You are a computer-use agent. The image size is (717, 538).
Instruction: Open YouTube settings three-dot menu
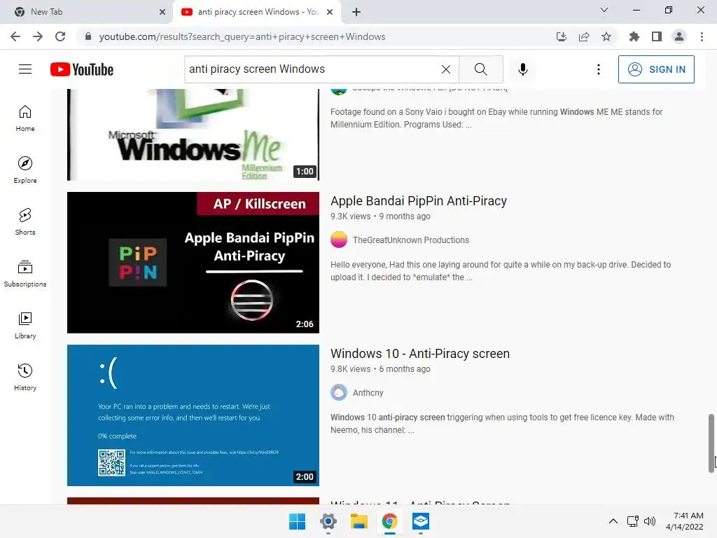click(x=598, y=69)
